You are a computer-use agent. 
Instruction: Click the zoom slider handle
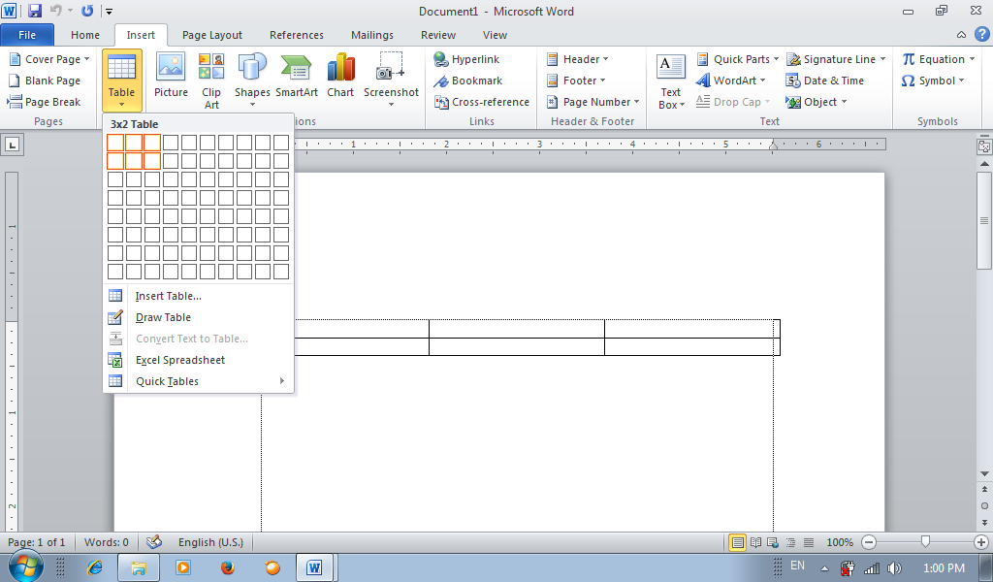pos(925,542)
